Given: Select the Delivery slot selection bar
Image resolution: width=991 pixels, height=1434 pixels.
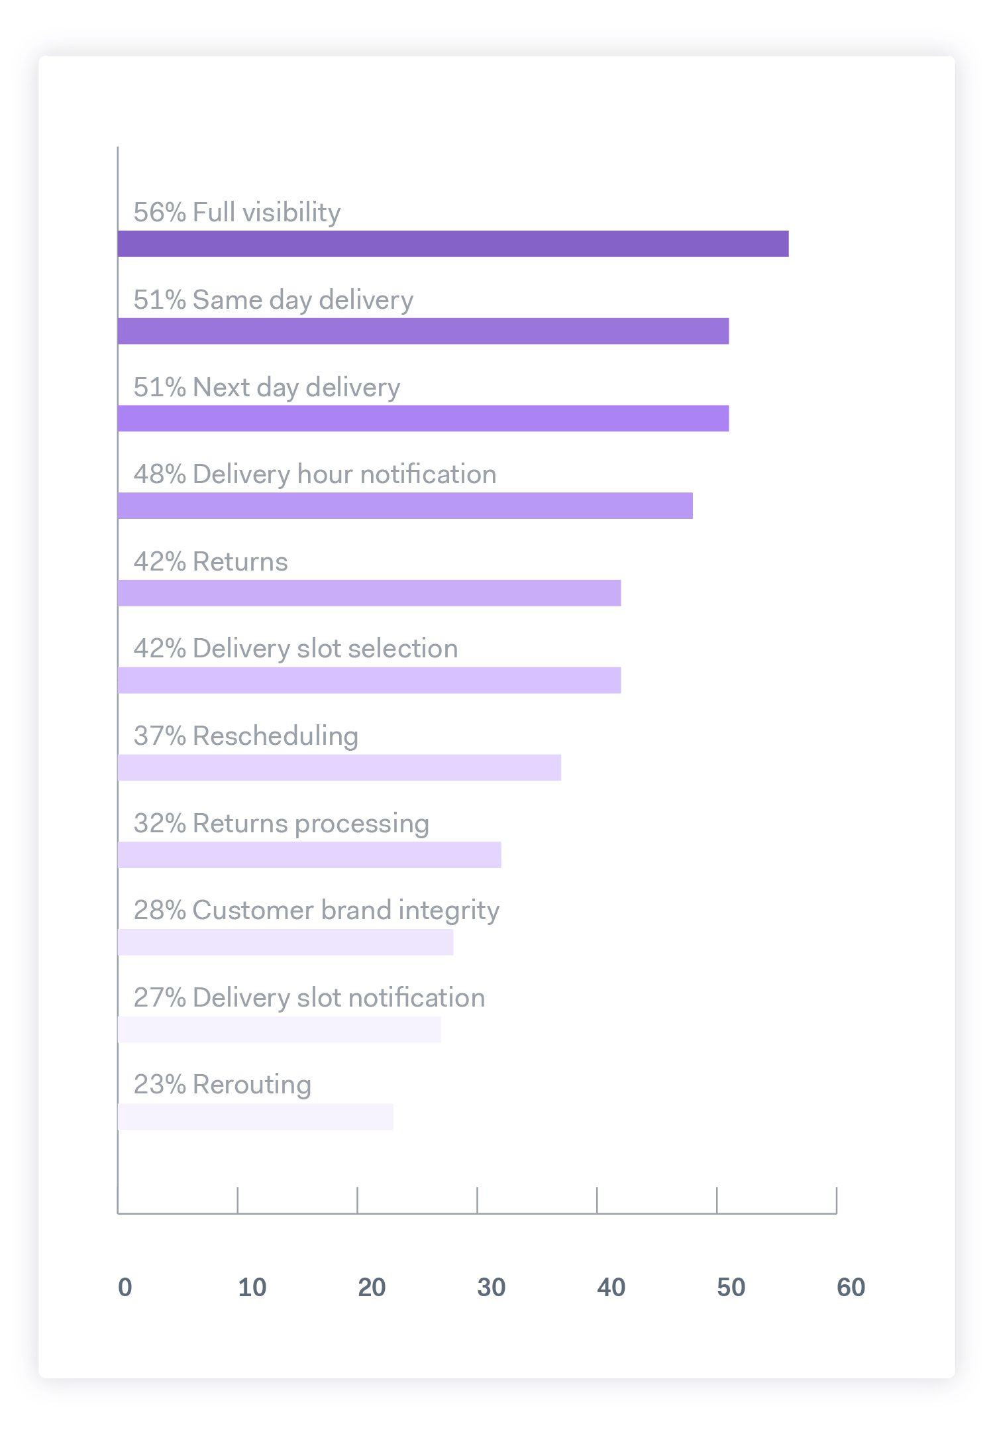Looking at the screenshot, I should point(370,681).
